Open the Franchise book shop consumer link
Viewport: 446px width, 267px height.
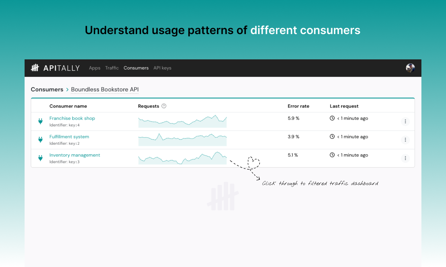pos(72,118)
